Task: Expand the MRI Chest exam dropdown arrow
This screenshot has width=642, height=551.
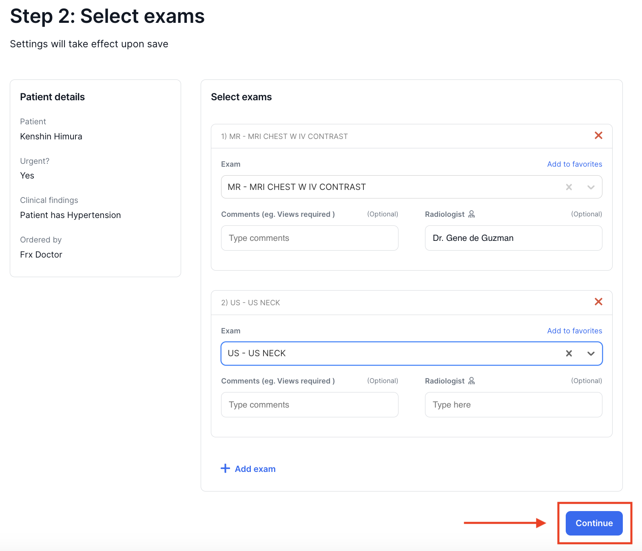Action: point(591,187)
